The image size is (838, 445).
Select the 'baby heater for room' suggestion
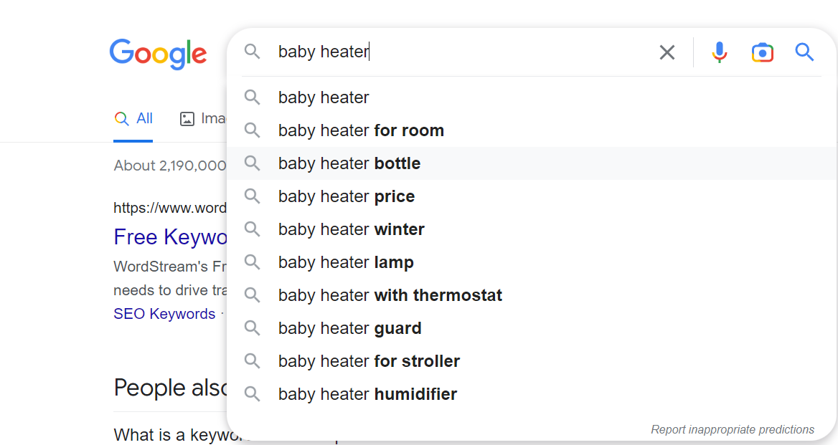click(361, 130)
